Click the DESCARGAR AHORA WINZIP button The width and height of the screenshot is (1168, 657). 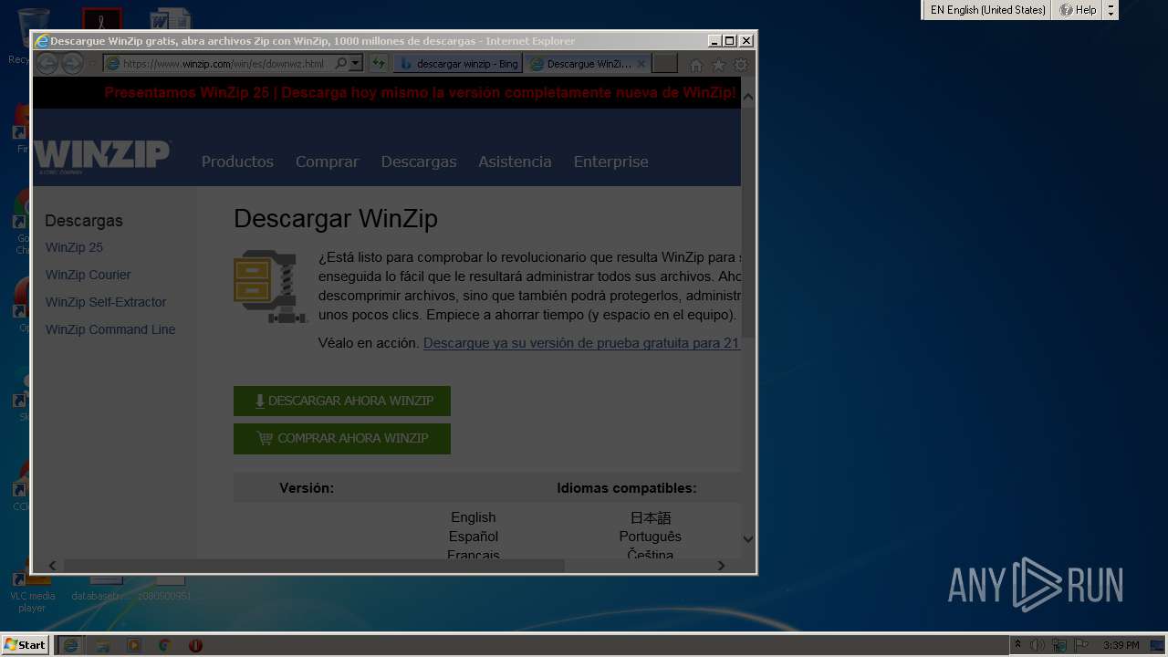point(342,401)
